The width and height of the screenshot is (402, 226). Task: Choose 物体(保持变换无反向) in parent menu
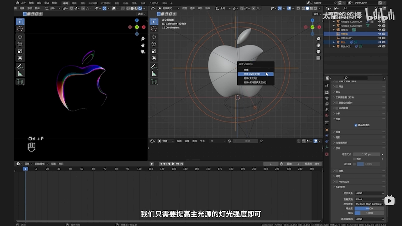(x=256, y=82)
